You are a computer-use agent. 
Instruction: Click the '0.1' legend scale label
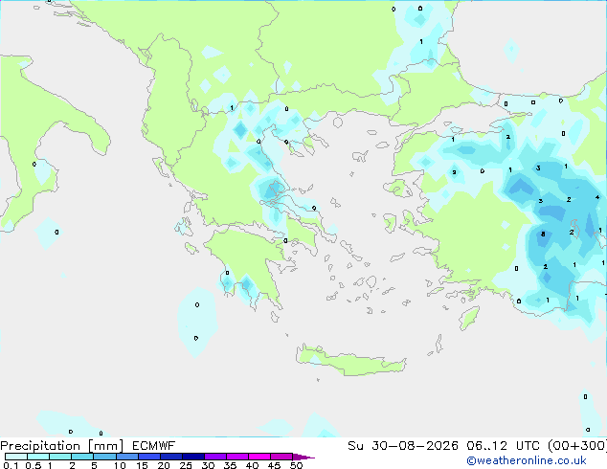pyautogui.click(x=11, y=465)
